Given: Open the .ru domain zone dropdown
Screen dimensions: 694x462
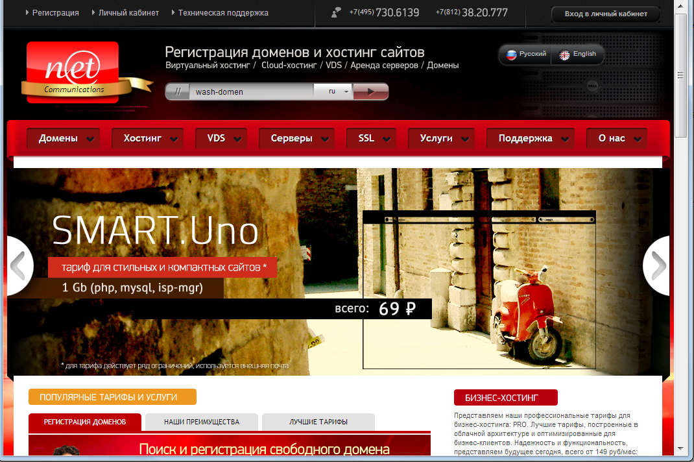Looking at the screenshot, I should [338, 91].
